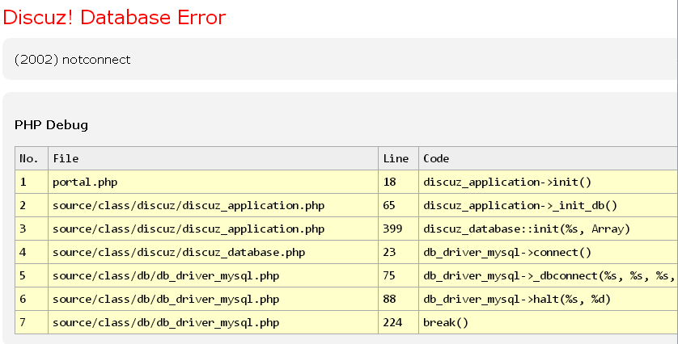This screenshot has height=344, width=678.
Task: Click row number 6 cell
Action: (32, 299)
